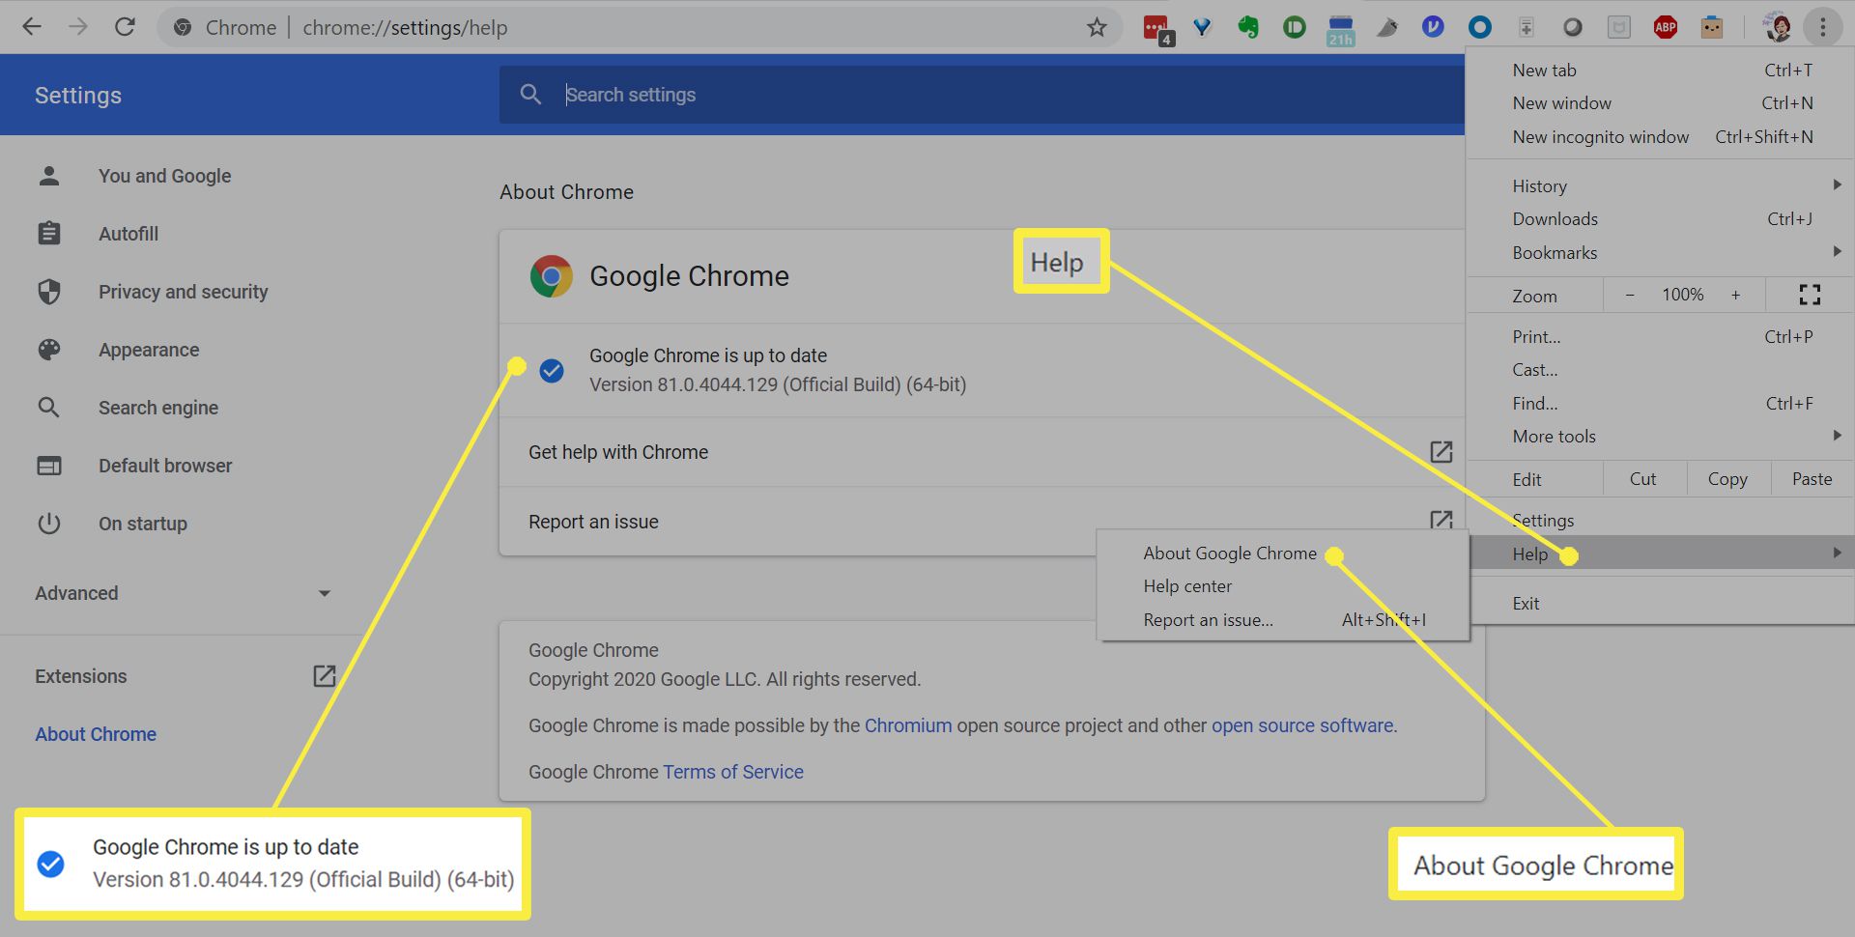Image resolution: width=1855 pixels, height=937 pixels.
Task: Choose Print from the Chrome menu
Action: click(1661, 336)
